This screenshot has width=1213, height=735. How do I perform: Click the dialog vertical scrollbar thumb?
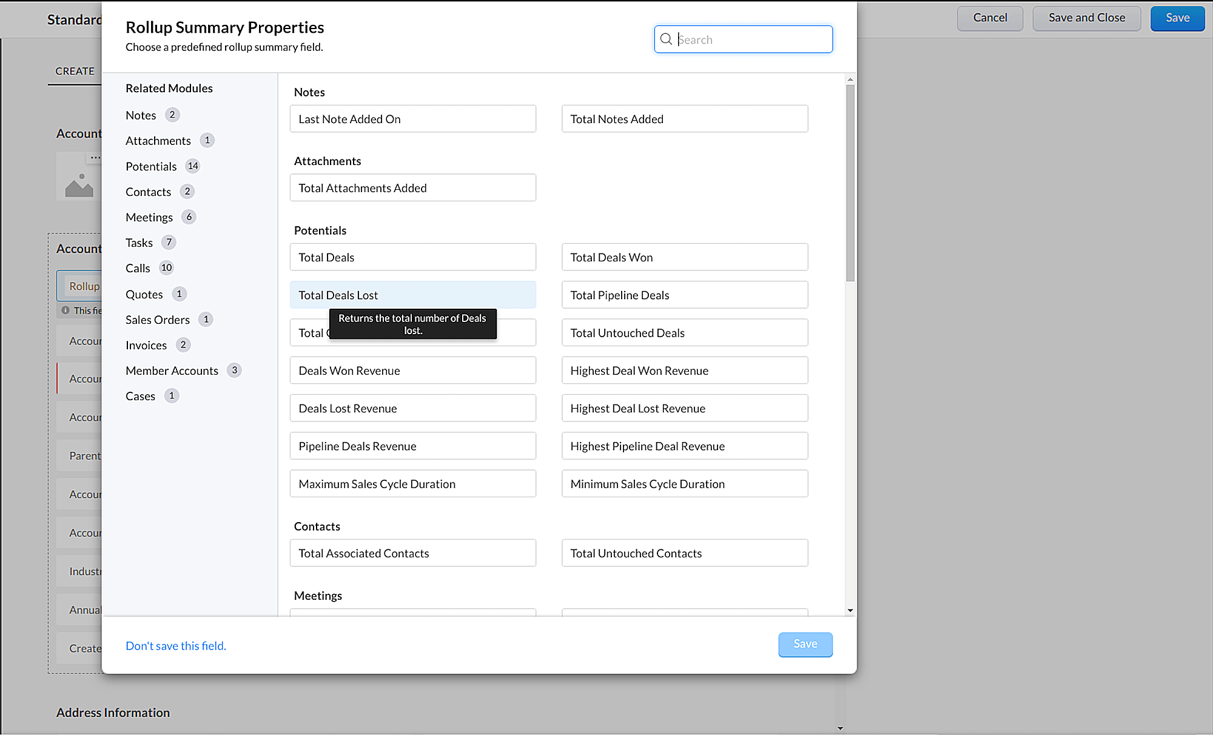pos(850,182)
